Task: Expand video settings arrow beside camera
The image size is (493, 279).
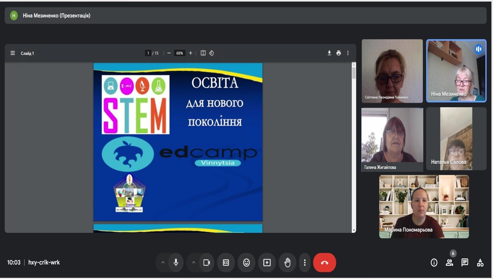Action: coord(194,263)
